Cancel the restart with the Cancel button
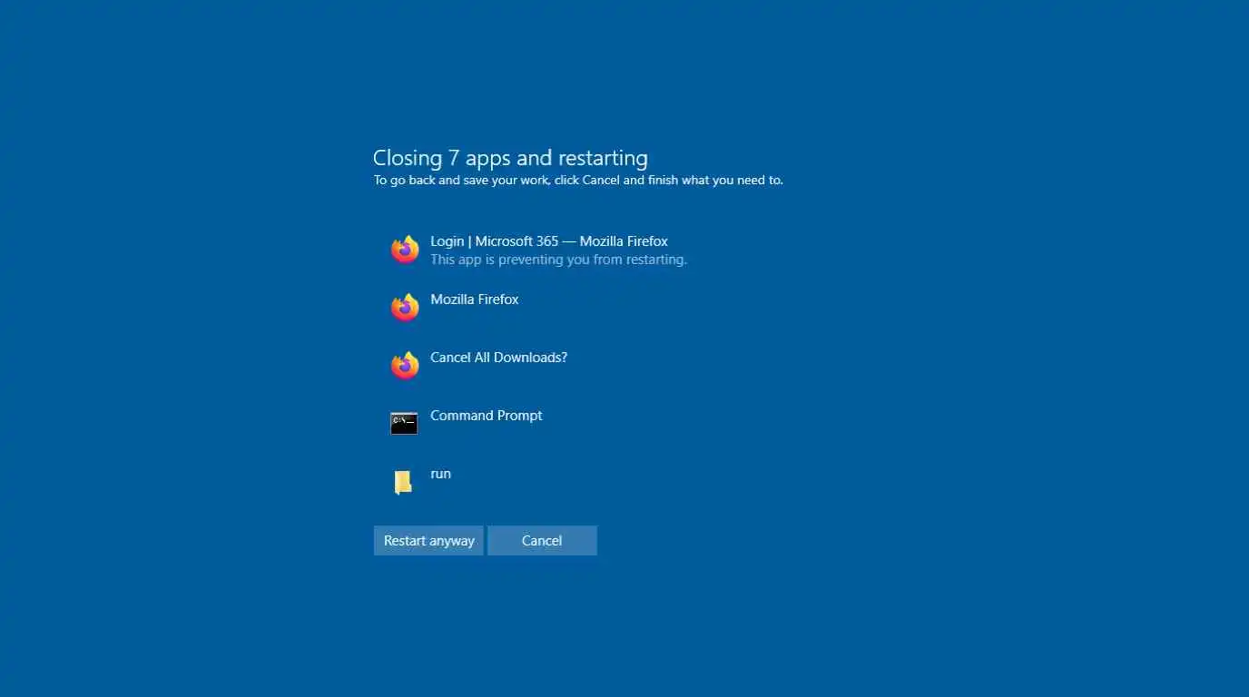This screenshot has height=697, width=1249. click(x=542, y=541)
